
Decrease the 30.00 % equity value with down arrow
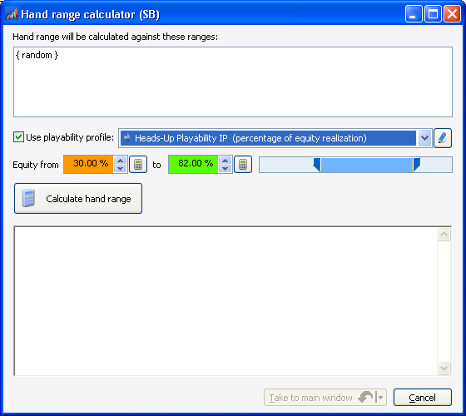(x=120, y=168)
